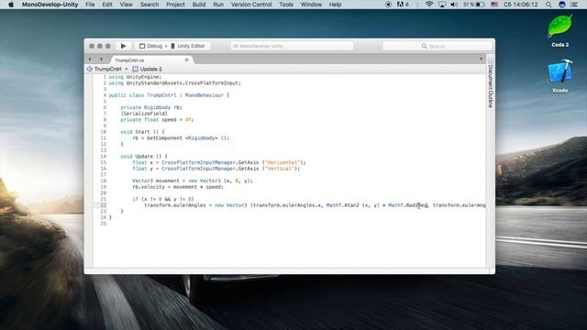Open the Unity Editor target dropdown
The height and width of the screenshot is (330, 587).
click(188, 46)
